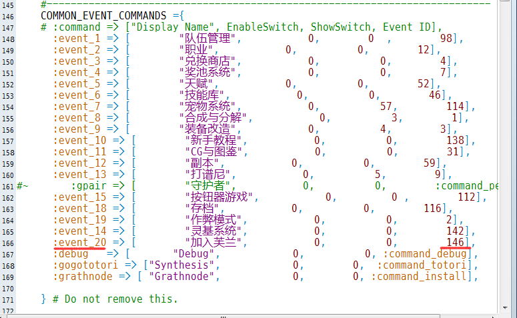Click the ShowSwitch value 57
The height and width of the screenshot is (318, 517).
point(386,107)
